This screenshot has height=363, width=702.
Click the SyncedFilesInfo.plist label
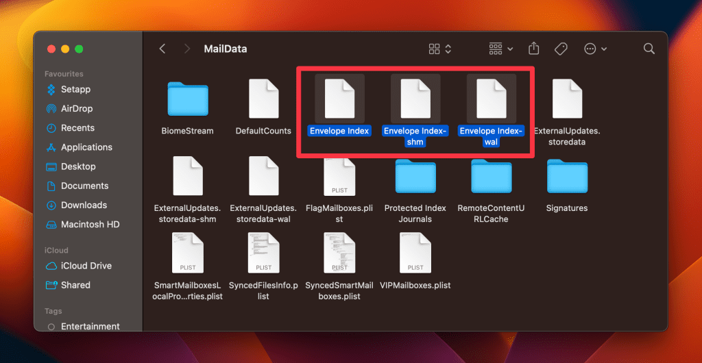[264, 290]
